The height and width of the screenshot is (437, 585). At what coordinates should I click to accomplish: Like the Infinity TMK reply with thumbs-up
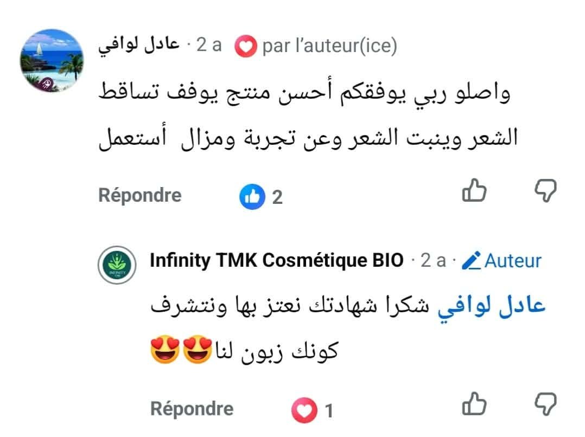(474, 404)
